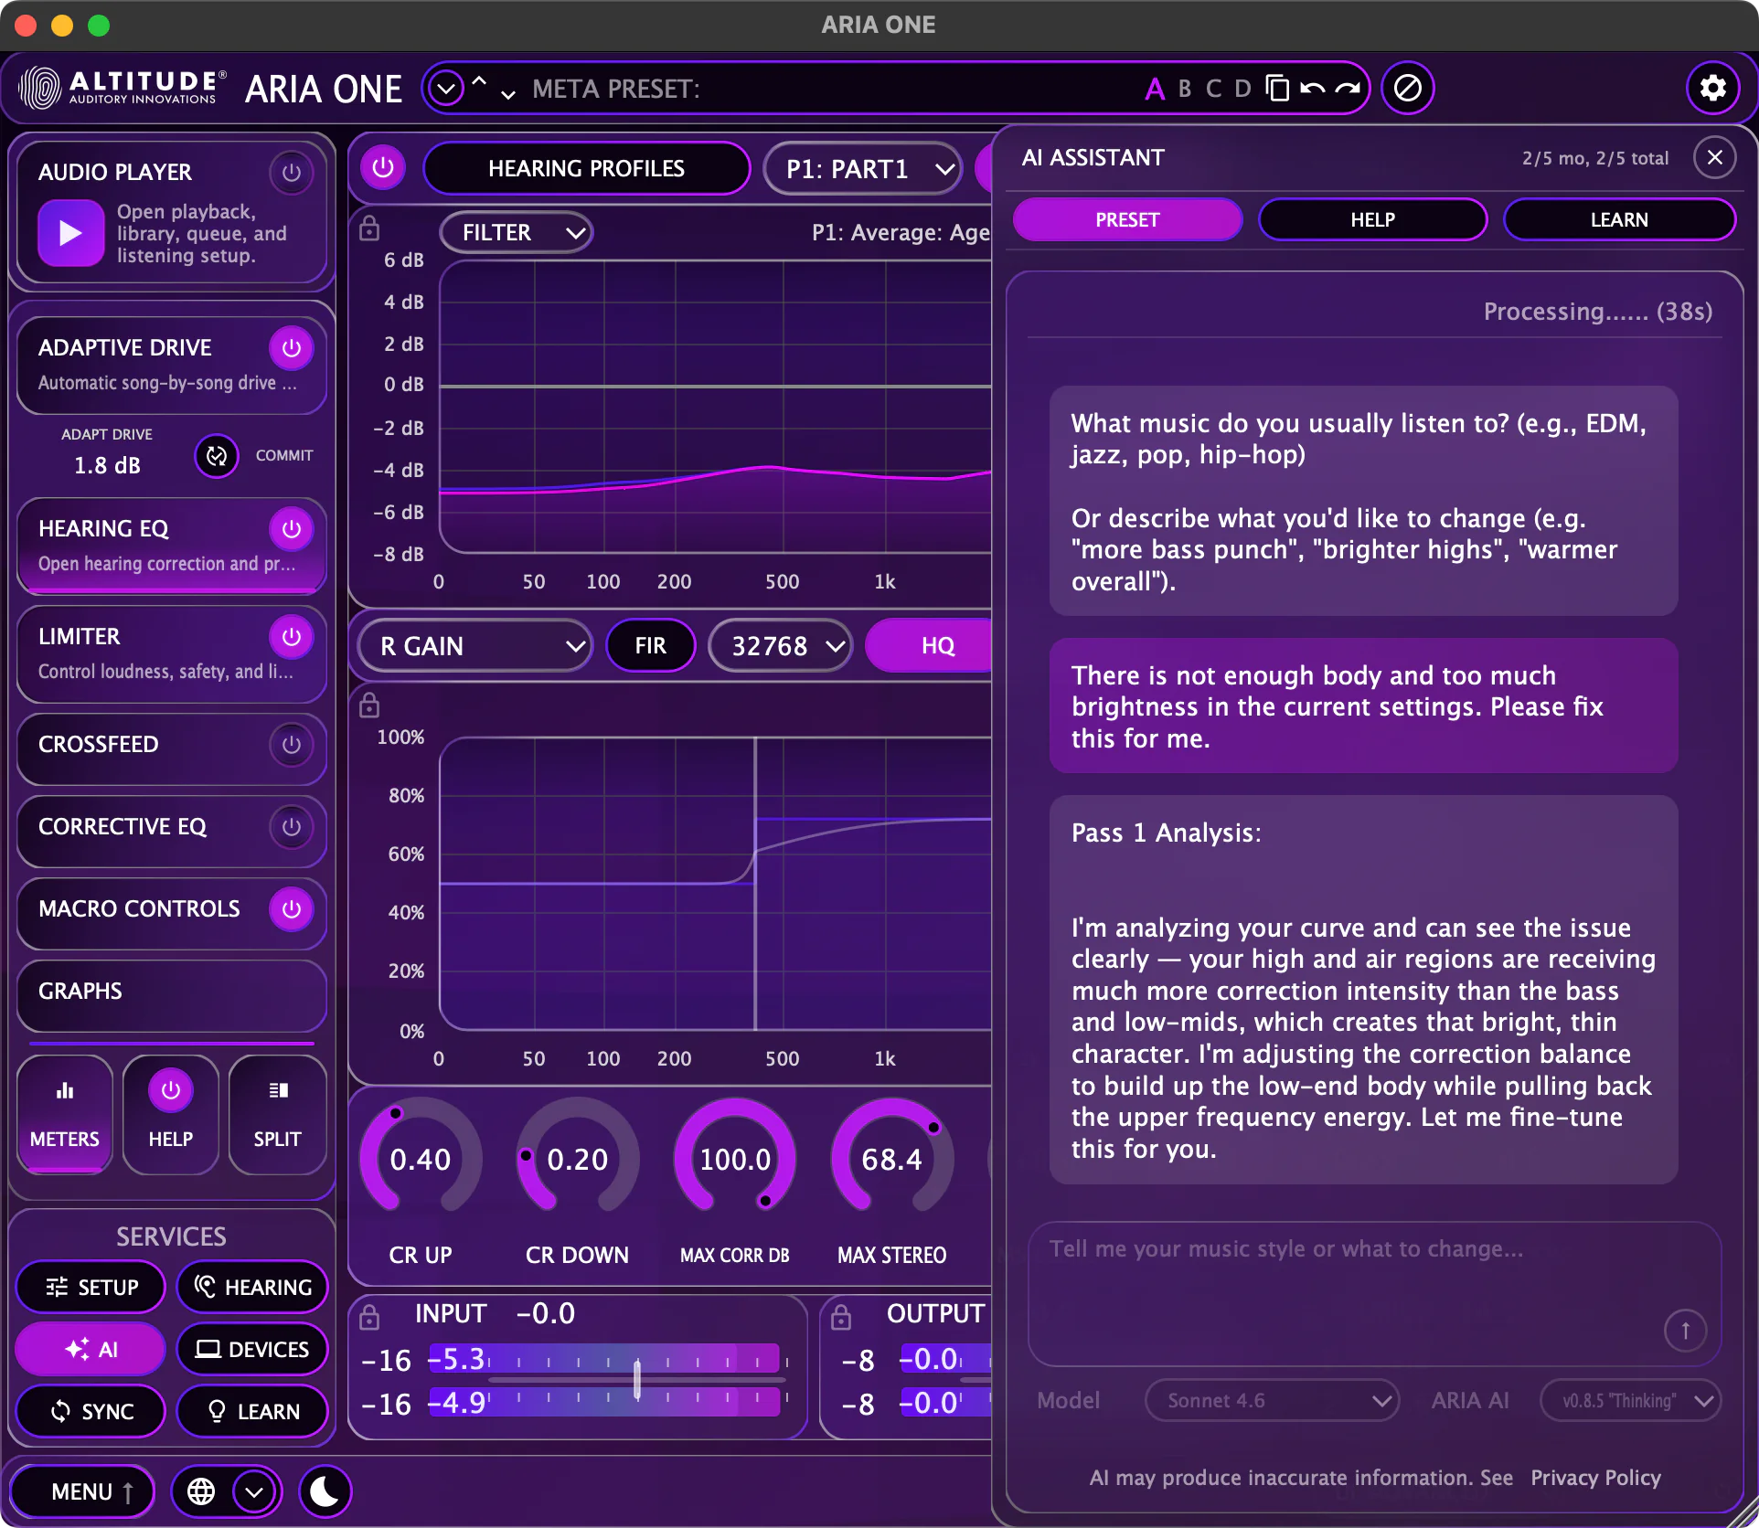Open the Meters view
This screenshot has height=1528, width=1759.
click(x=65, y=1114)
